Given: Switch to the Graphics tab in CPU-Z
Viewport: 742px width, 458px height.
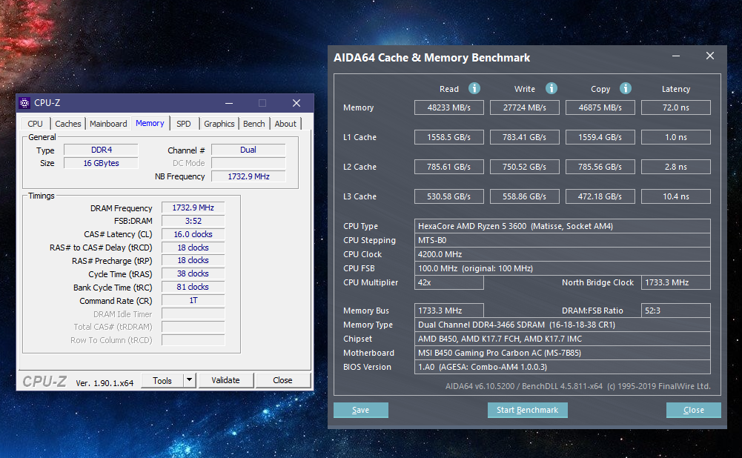Looking at the screenshot, I should [219, 124].
